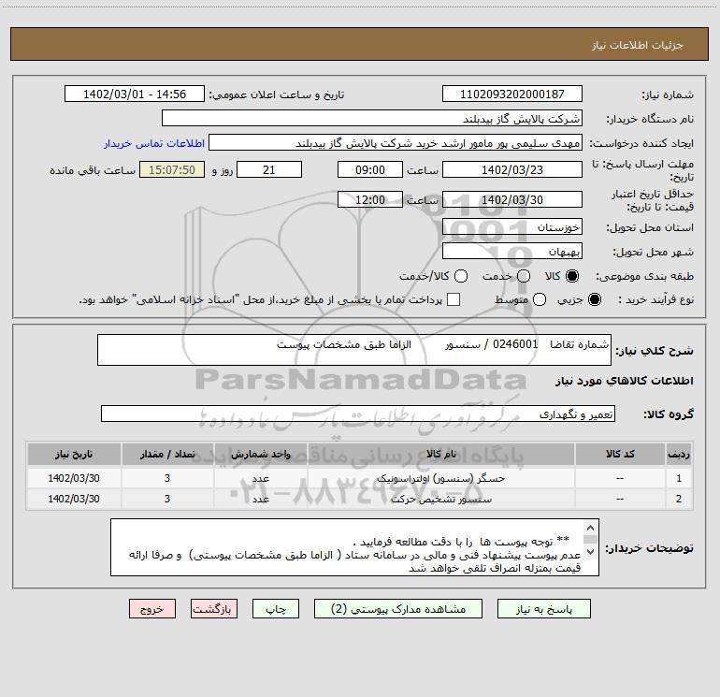Click the quantity 3 in the تشخیص حرکت row
The image size is (720, 697).
coord(167,499)
